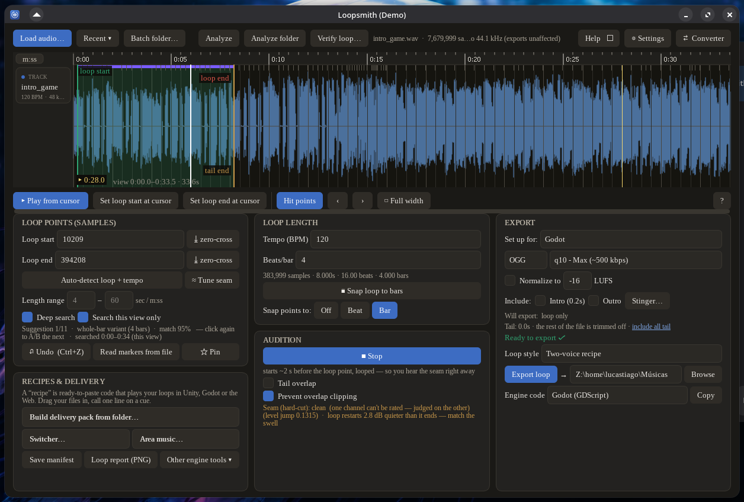Include Outro checkbox

coord(594,300)
